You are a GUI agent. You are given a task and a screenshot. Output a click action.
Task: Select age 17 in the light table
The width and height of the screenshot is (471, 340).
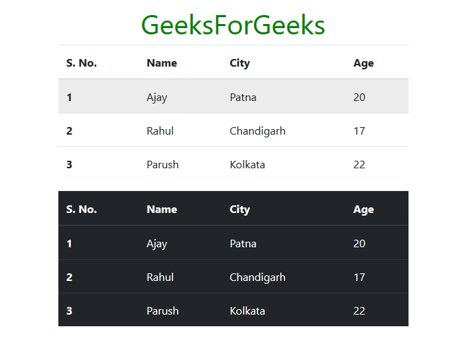(359, 131)
